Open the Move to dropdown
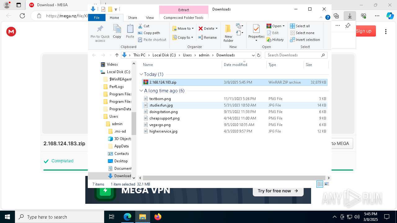Image resolution: width=397 pixels, height=223 pixels. (x=183, y=28)
